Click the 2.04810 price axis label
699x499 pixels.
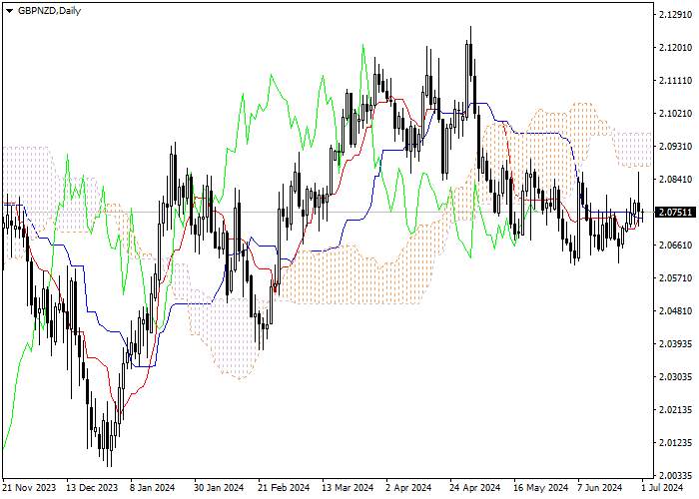pos(675,311)
